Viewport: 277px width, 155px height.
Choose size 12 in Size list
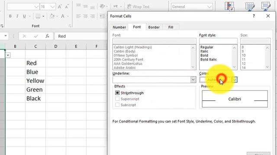[244, 63]
